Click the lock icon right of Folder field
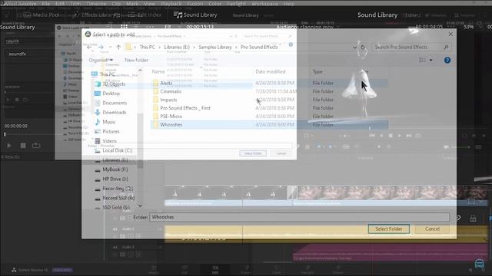 [x=473, y=219]
